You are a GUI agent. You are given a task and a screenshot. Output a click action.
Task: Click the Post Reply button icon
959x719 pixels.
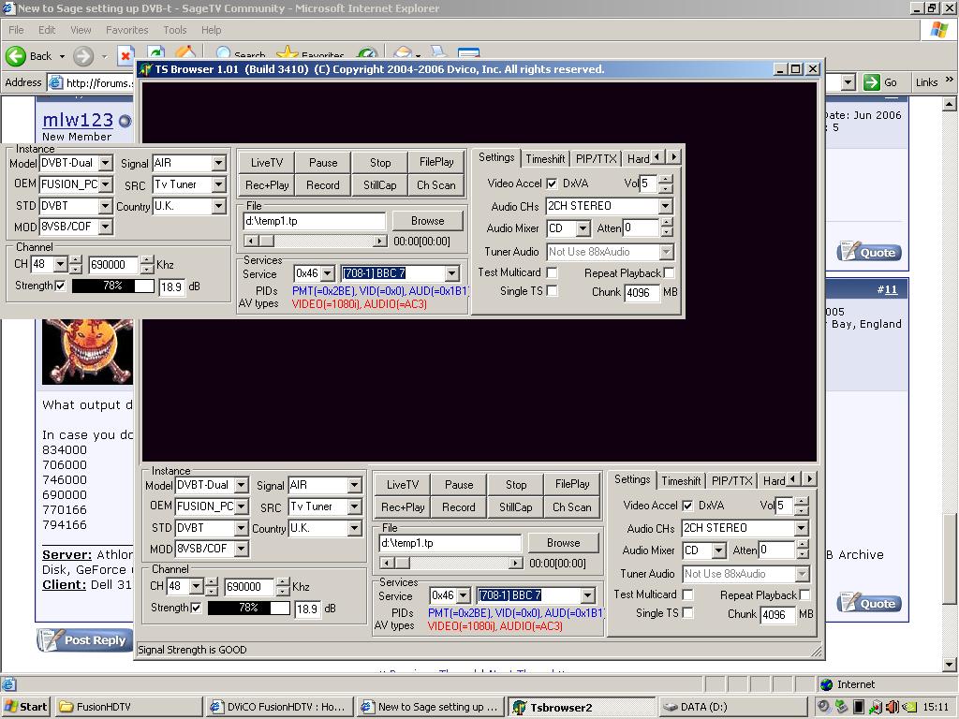(84, 639)
